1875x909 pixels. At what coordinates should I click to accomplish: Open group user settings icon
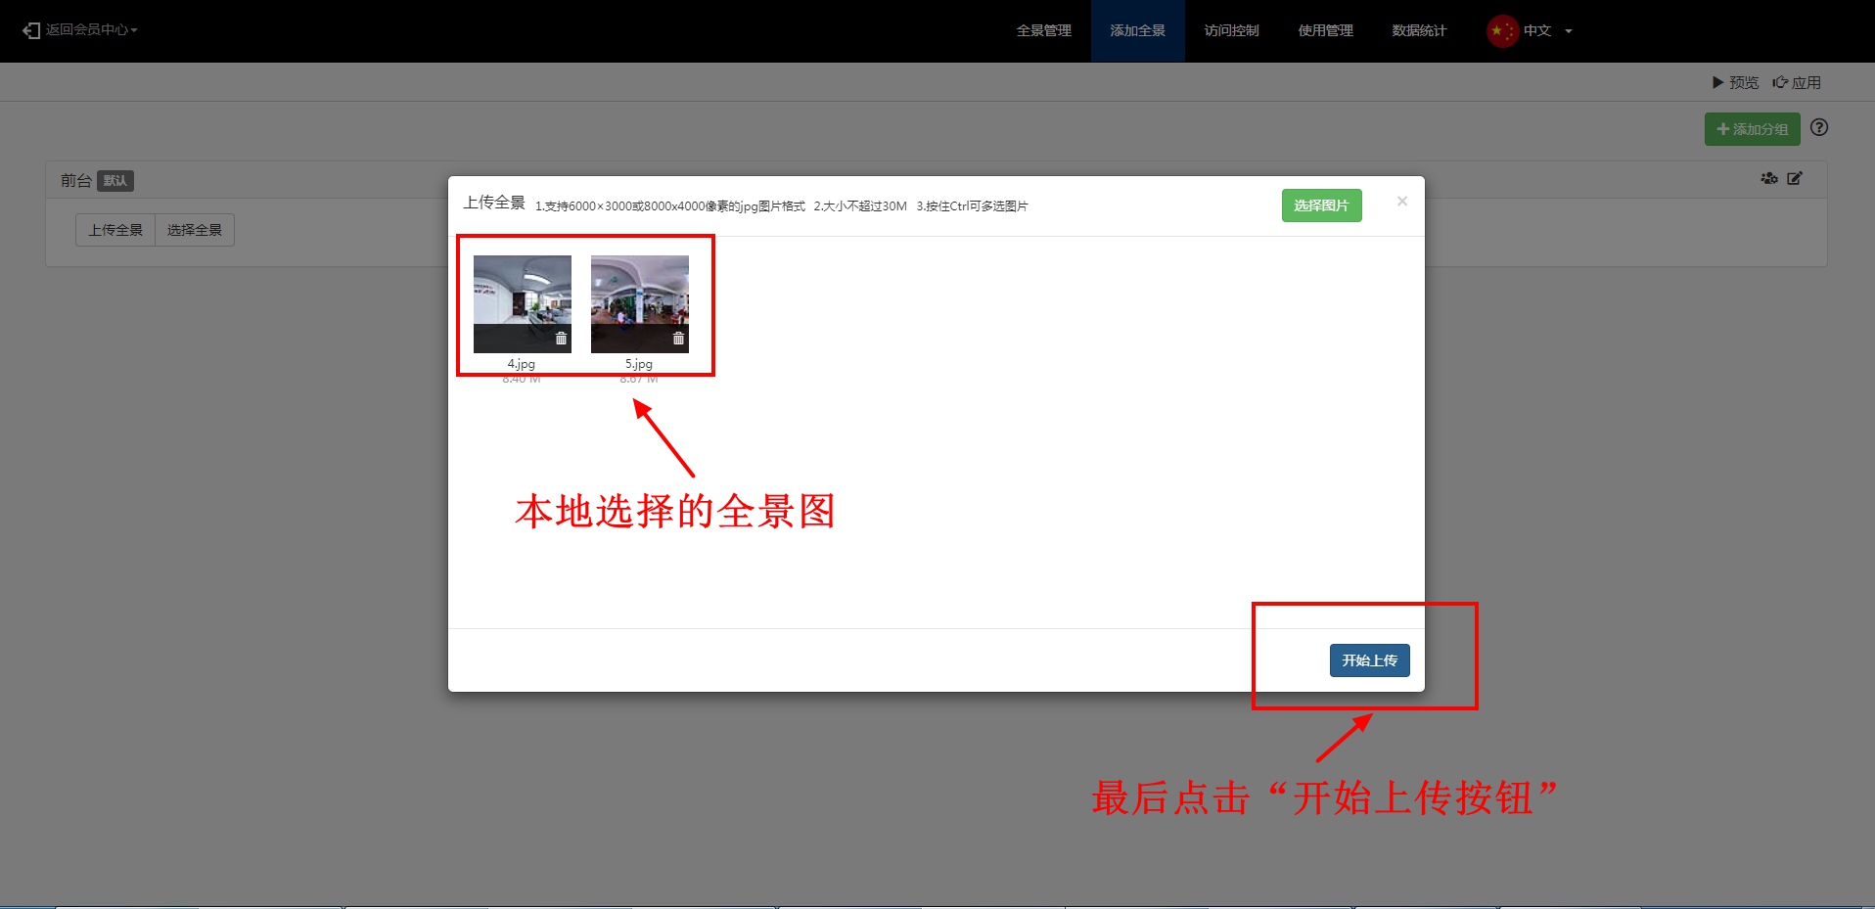click(1768, 178)
